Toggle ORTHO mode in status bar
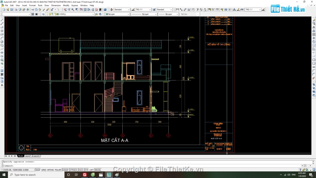316x178 pixels. (x=50, y=170)
